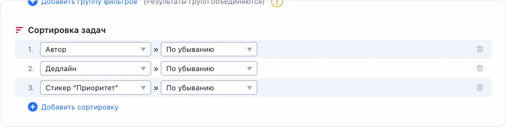
Task: Click the question mark help icon
Action: (277, 3)
